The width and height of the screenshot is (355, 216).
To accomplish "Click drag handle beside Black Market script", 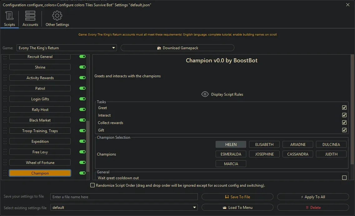I will point(5,120).
